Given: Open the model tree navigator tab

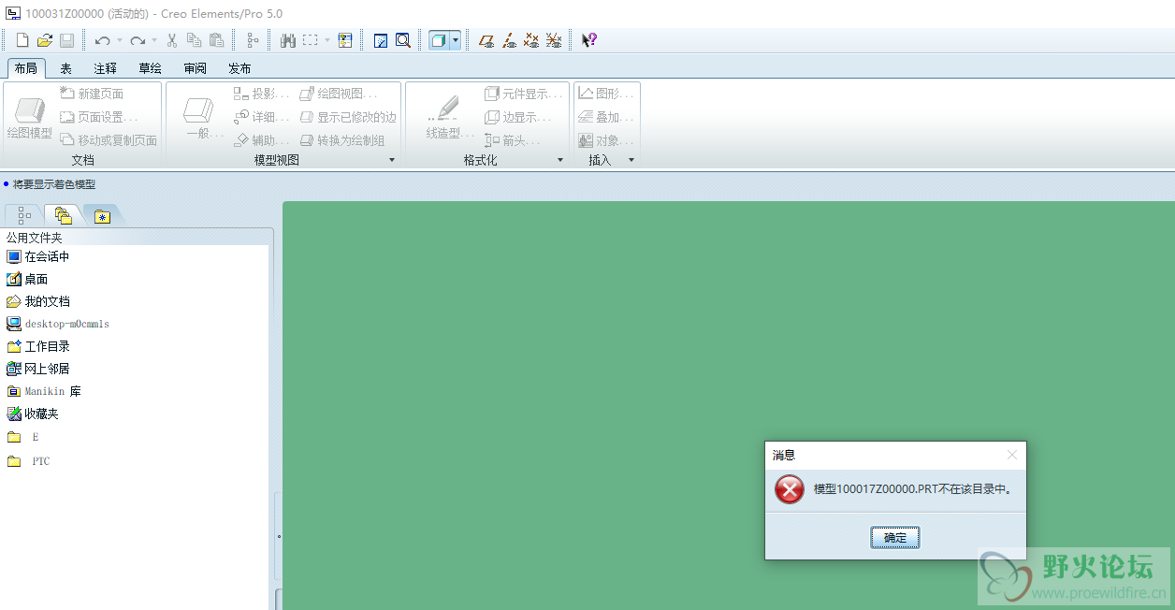Looking at the screenshot, I should [x=24, y=216].
